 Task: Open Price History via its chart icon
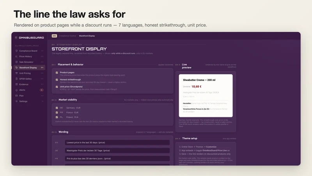point(16,56)
